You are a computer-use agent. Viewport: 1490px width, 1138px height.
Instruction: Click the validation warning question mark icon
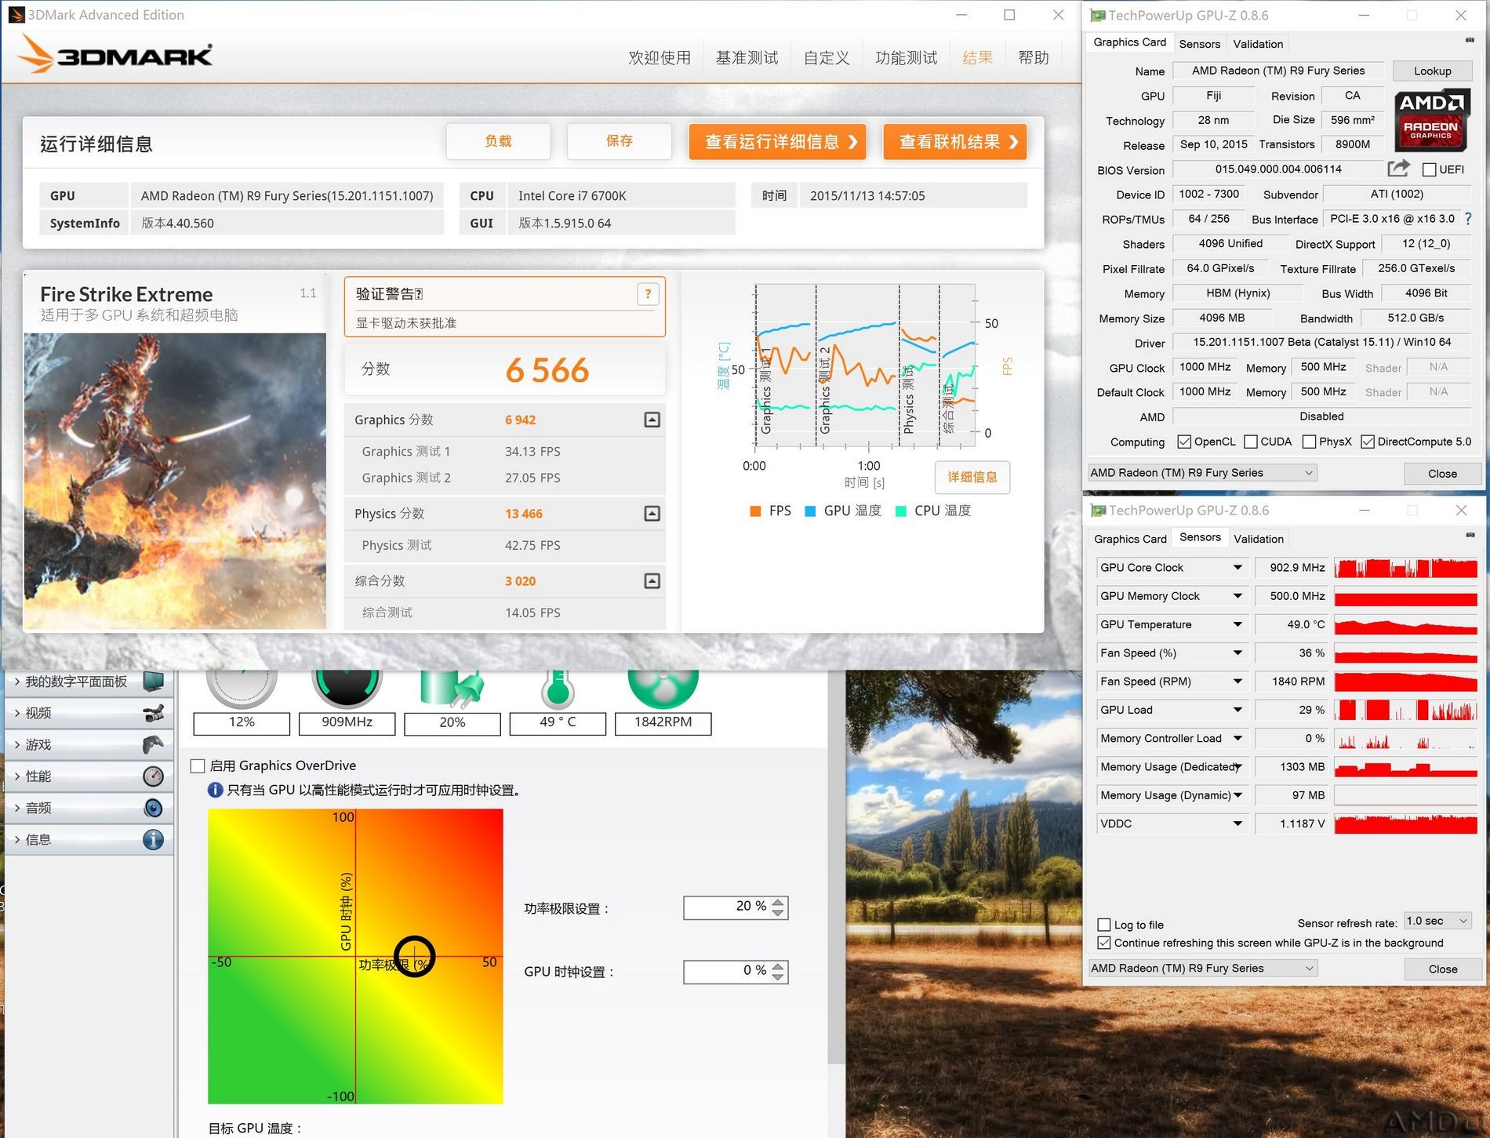click(648, 294)
